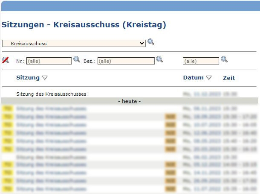Viewport: 260px width, 194px height.
Task: Open the Sitzung des Kreisausschusses entry above heute
Action: tap(51, 94)
